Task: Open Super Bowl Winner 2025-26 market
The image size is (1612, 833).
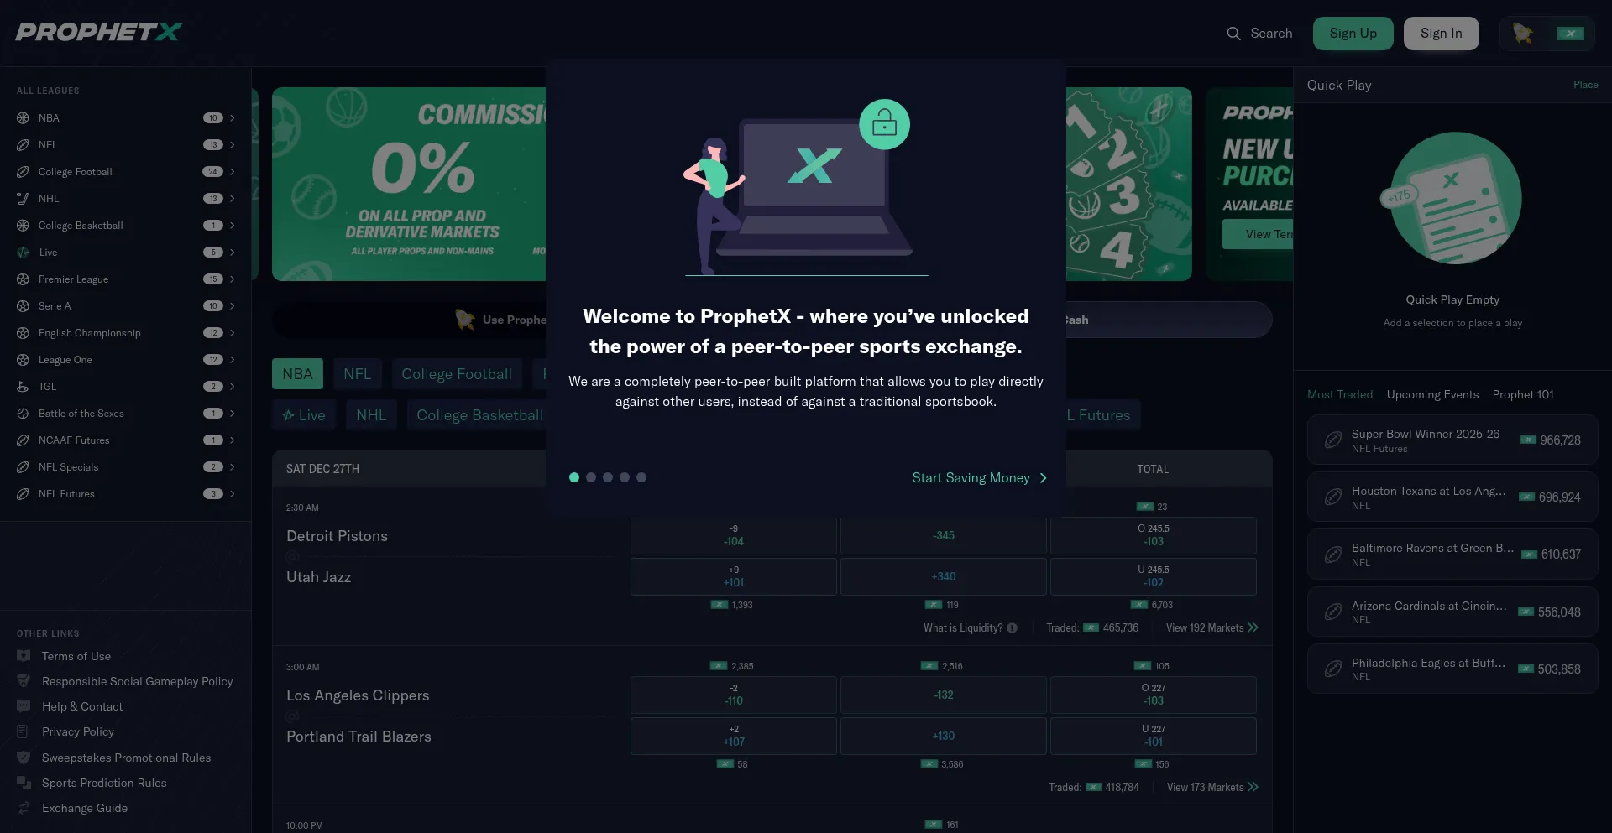Action: (1452, 440)
